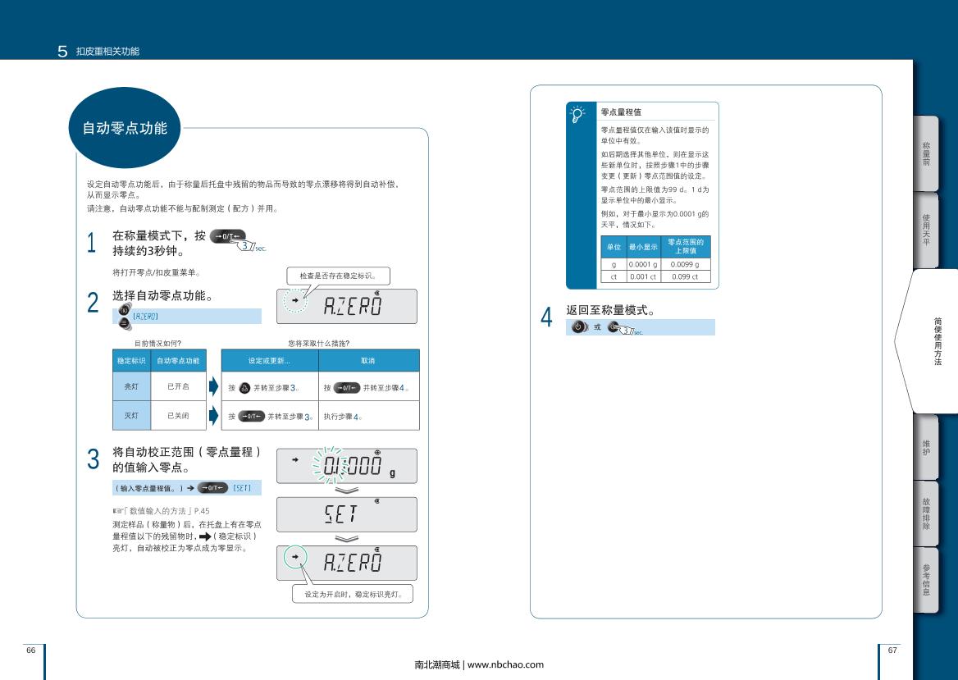Viewport: 958px width, 680px height.
Task: Click the 0/T key in the 已关闭 row
Action: point(251,416)
